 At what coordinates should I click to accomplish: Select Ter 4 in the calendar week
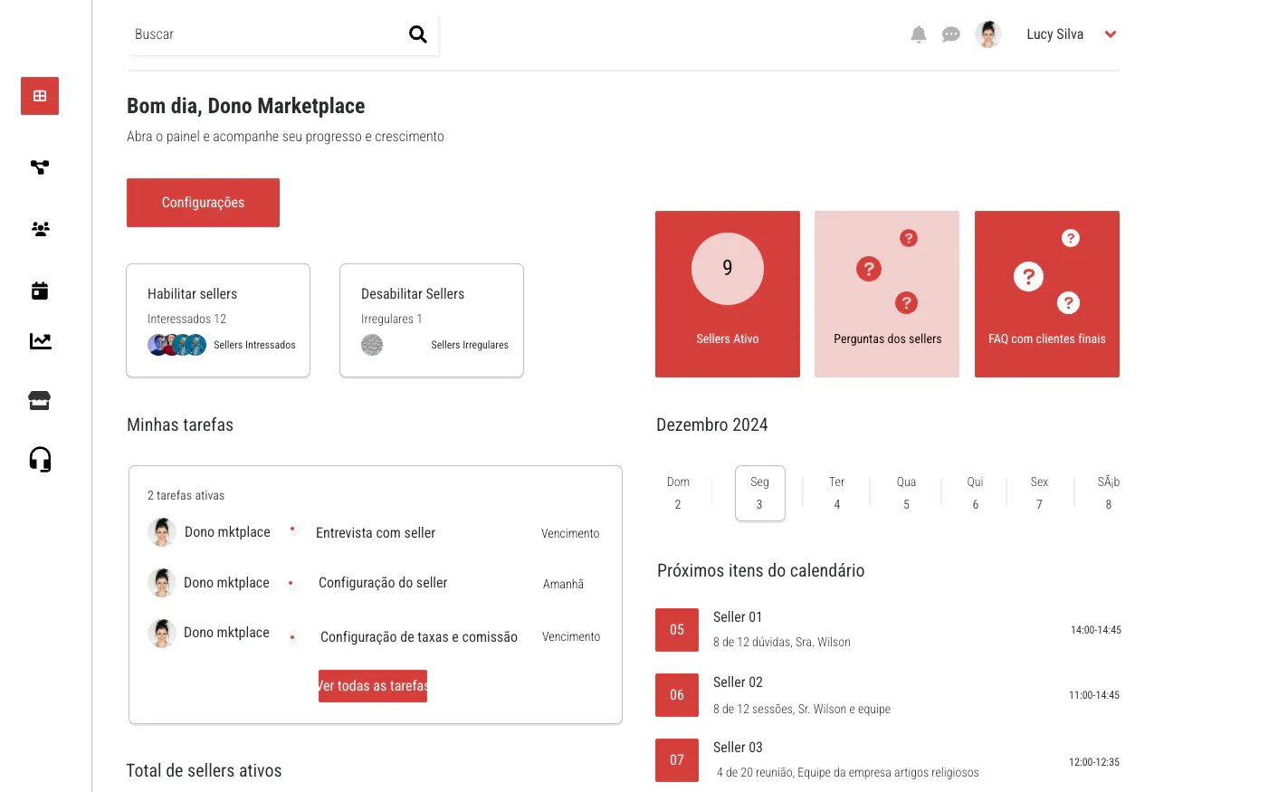coord(837,493)
